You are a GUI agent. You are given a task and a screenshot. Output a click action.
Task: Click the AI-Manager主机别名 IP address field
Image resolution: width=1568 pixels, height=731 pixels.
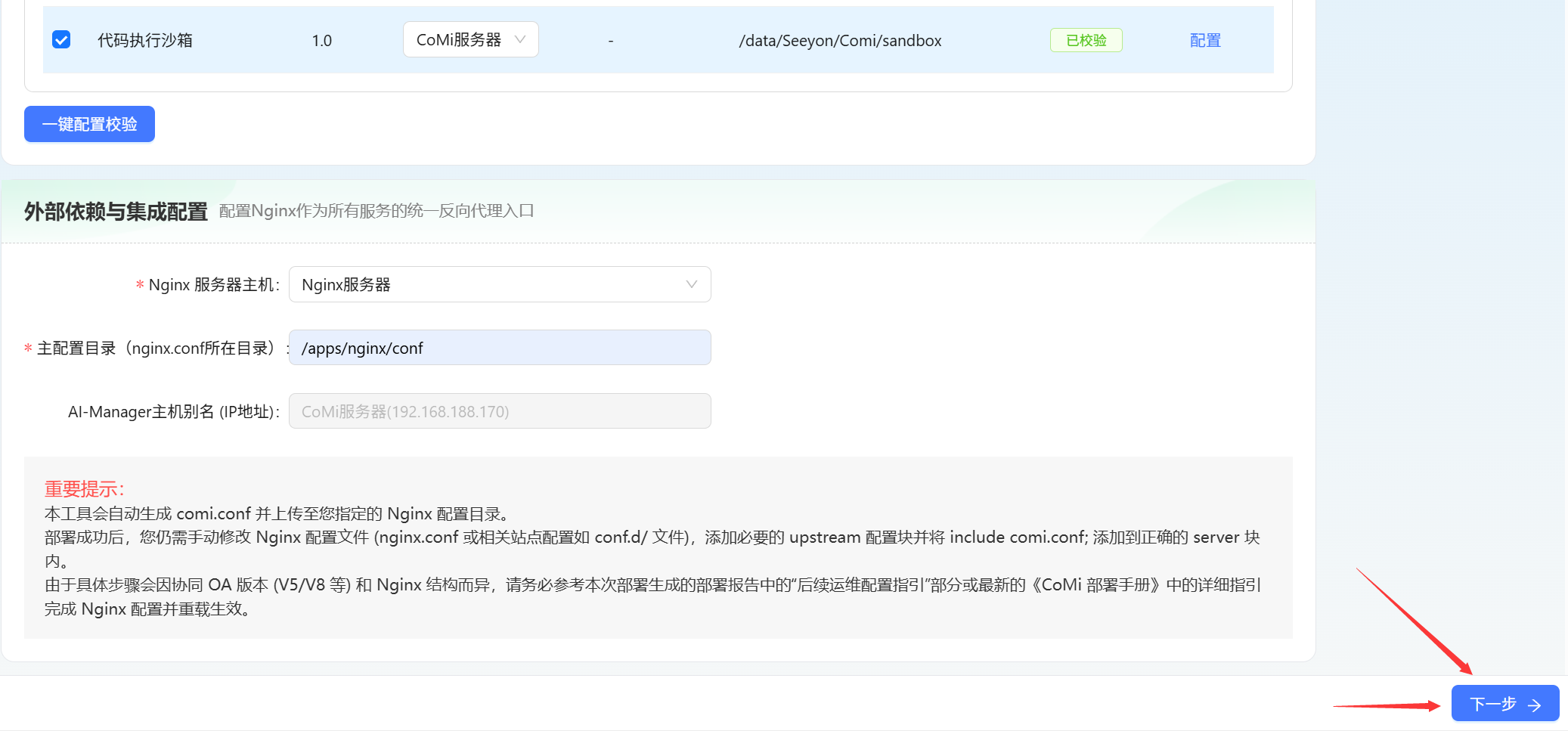coord(499,411)
